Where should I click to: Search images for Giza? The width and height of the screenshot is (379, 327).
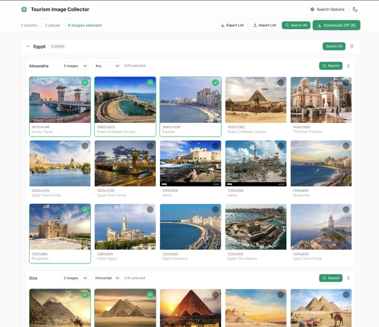coord(331,278)
